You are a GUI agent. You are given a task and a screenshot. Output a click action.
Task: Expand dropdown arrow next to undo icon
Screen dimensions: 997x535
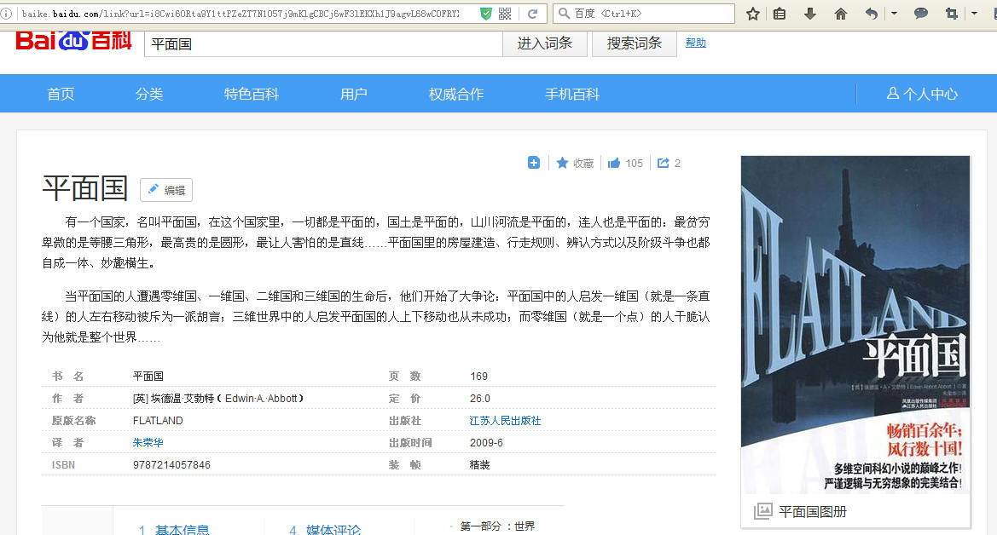coord(894,14)
